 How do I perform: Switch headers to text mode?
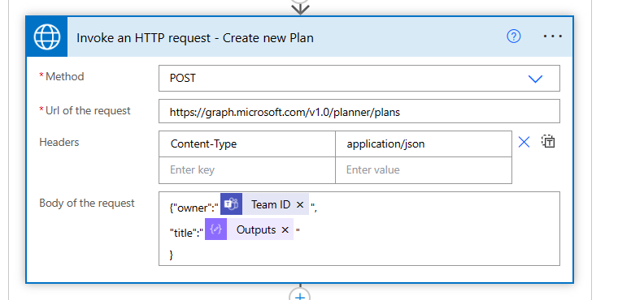tap(548, 141)
